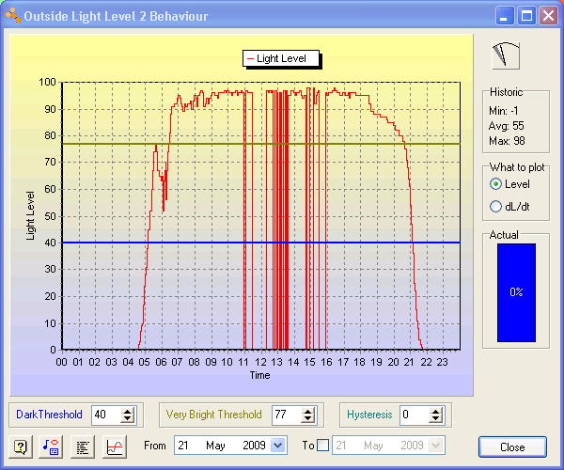The image size is (564, 470).
Task: Click the line chart icon
Action: tap(114, 446)
